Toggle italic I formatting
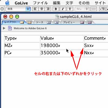 63,9
